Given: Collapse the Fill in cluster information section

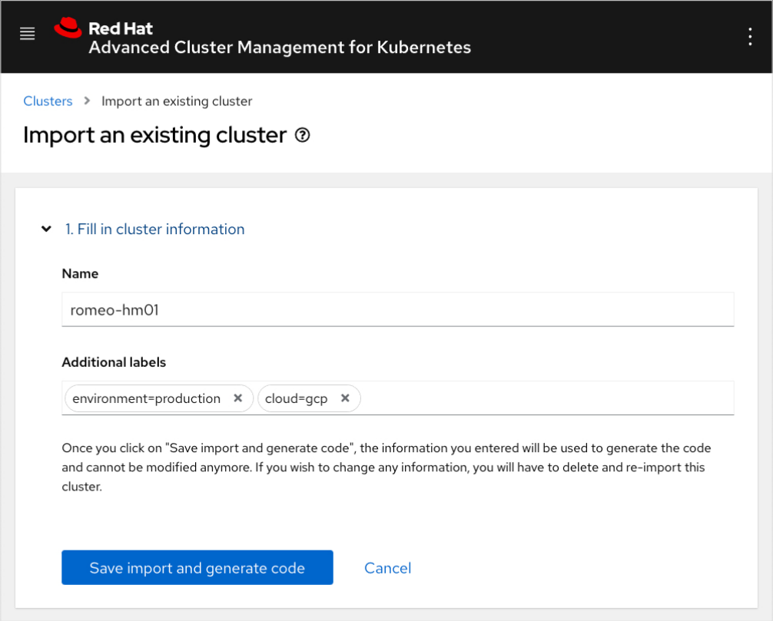Looking at the screenshot, I should [45, 229].
